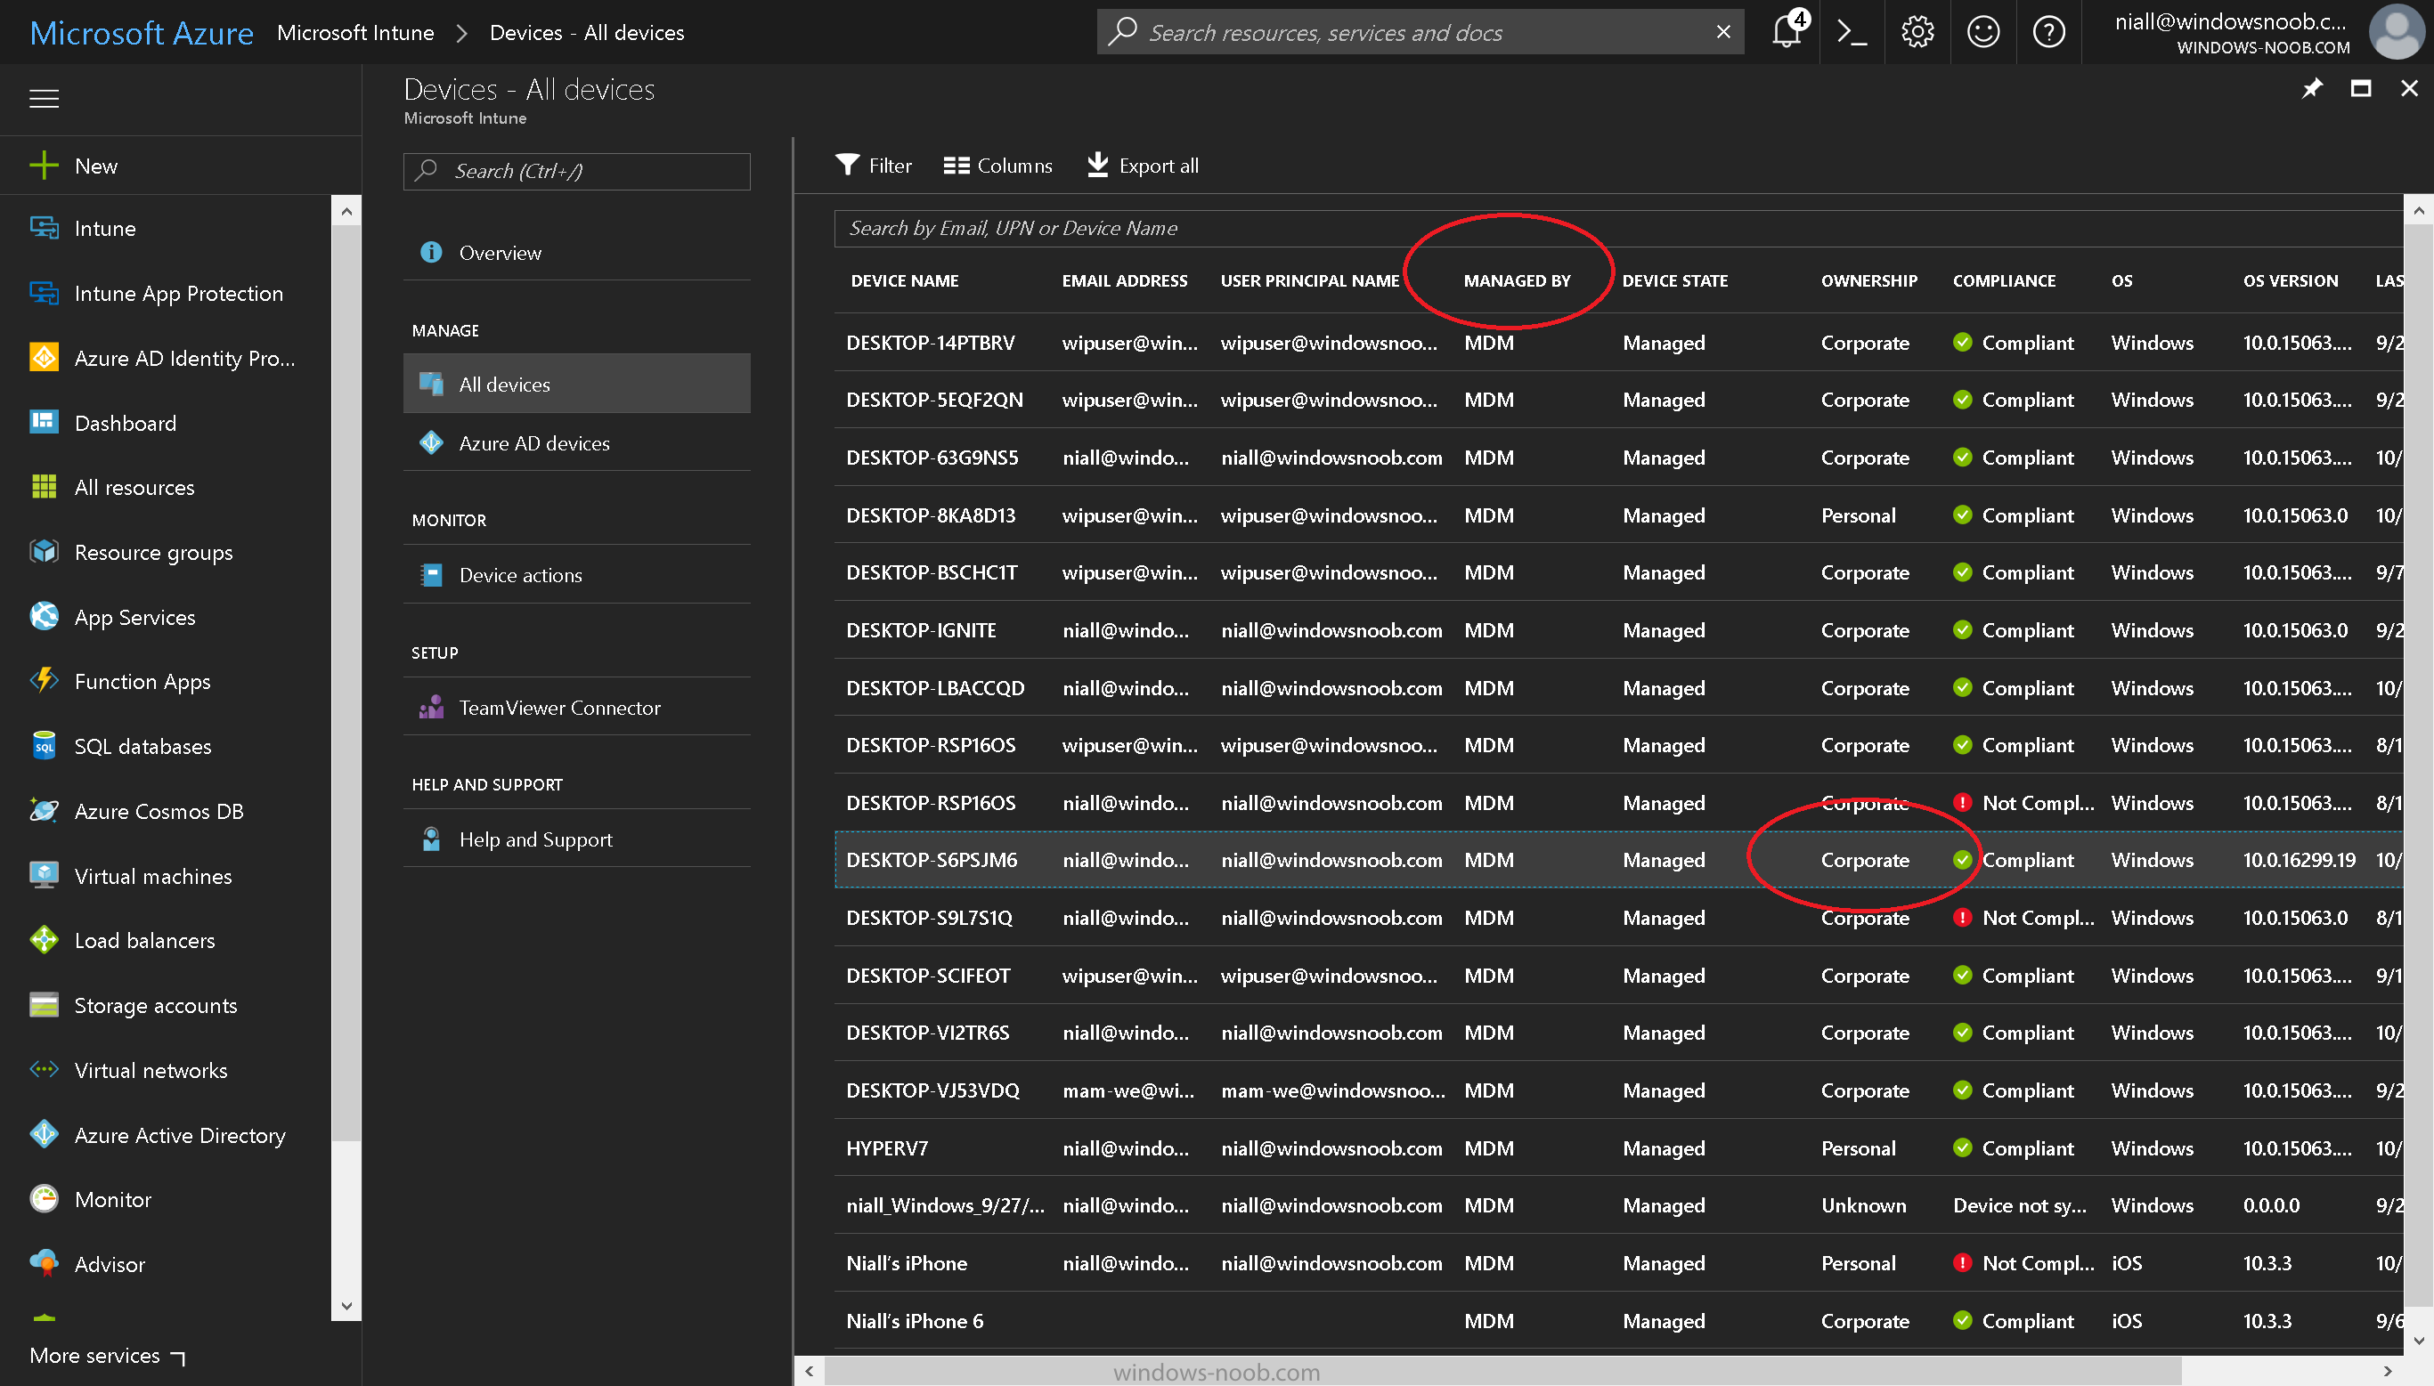Click Export all
Viewport: 2434px width, 1386px height.
pos(1143,166)
